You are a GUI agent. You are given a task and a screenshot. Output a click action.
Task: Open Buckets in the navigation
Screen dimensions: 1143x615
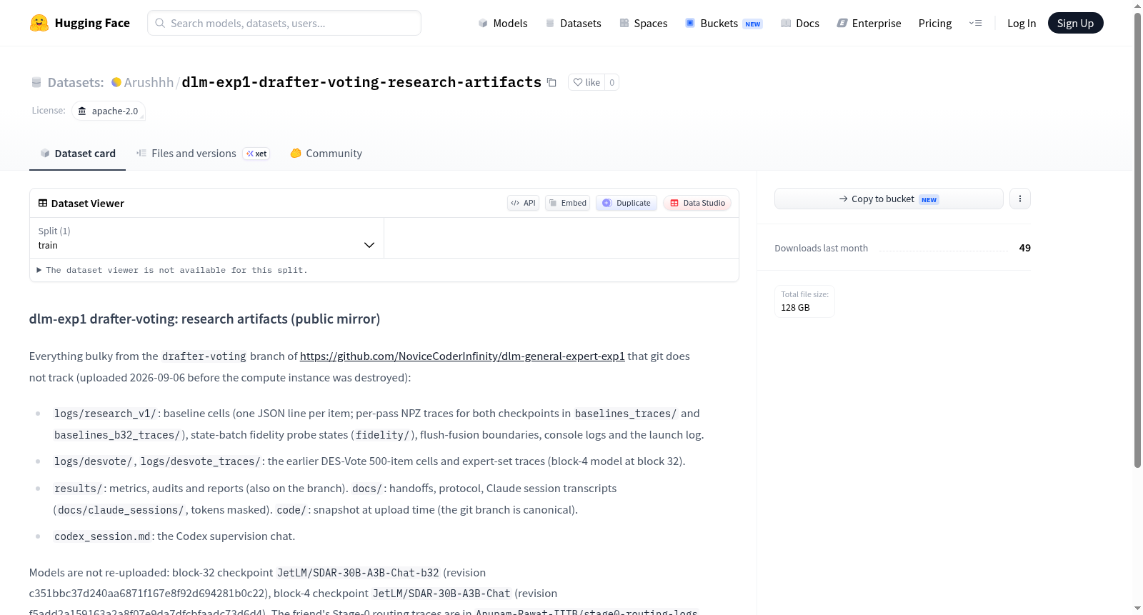click(x=724, y=23)
